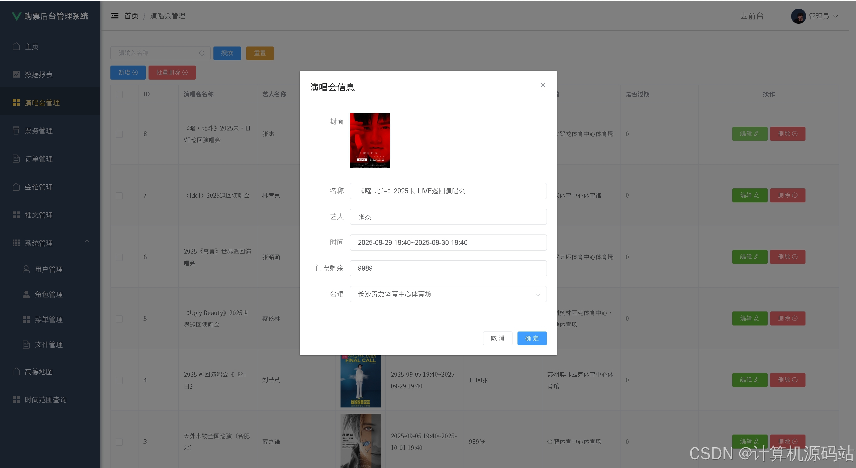
Task: Click the 确定 button in the dialog
Action: tap(532, 338)
